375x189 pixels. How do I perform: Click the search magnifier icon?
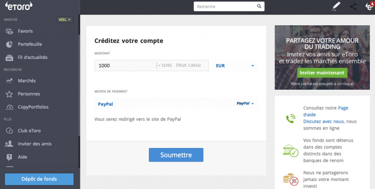tap(259, 7)
